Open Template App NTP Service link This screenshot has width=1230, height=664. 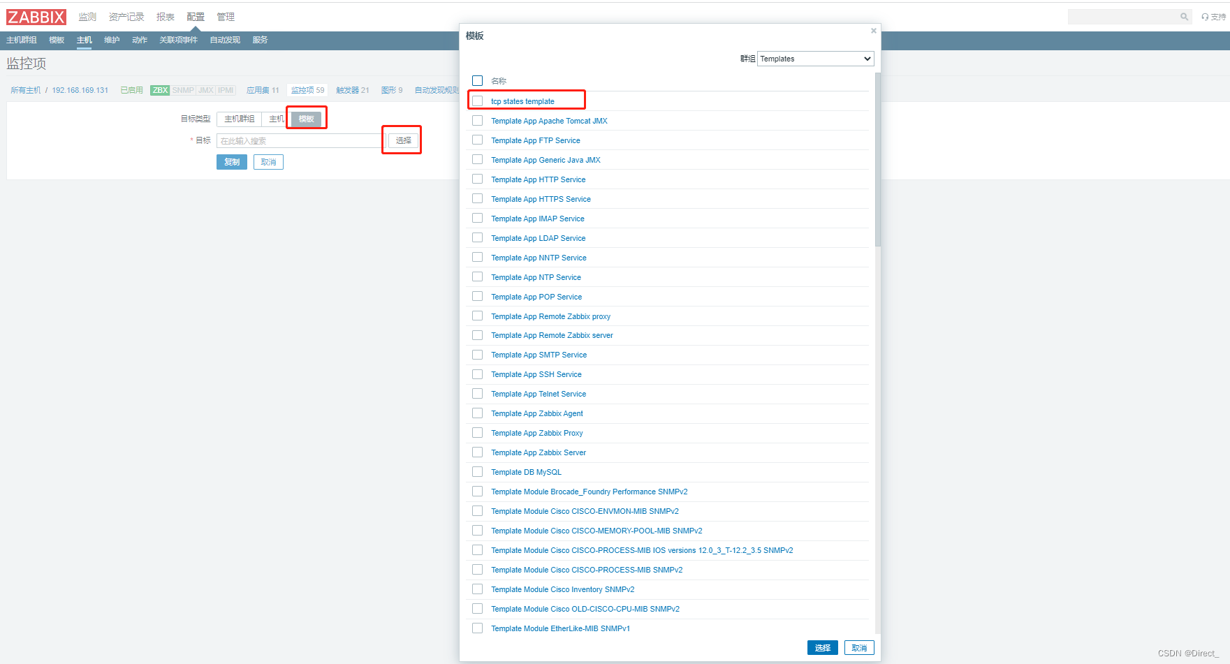536,277
